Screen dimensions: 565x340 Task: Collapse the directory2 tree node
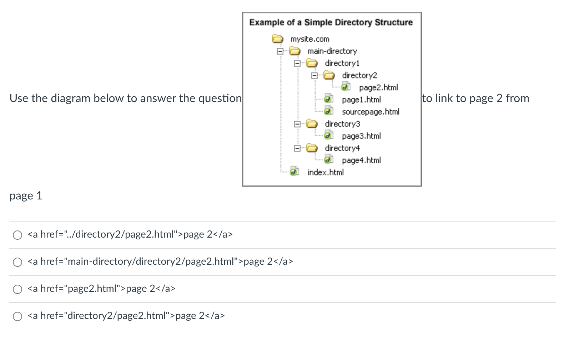pyautogui.click(x=314, y=75)
